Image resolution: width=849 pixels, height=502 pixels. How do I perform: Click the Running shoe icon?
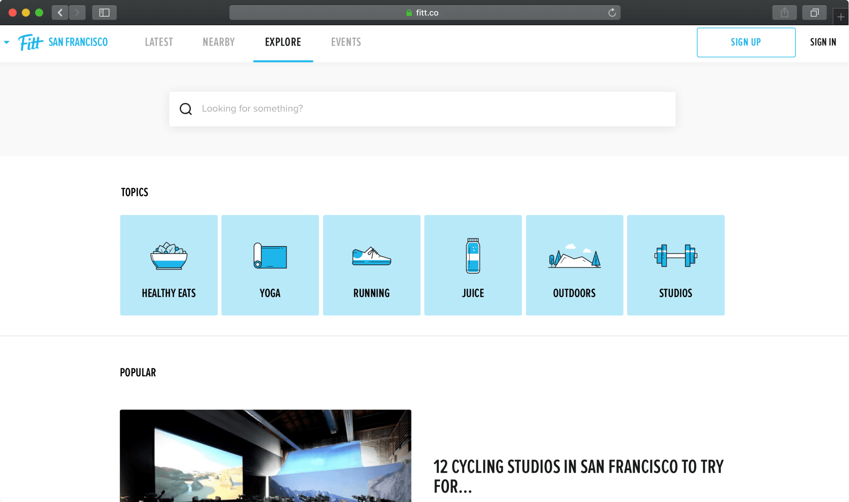pos(371,256)
